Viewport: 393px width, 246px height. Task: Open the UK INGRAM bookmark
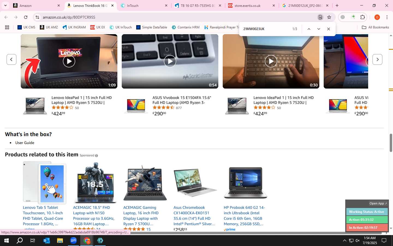point(74,27)
